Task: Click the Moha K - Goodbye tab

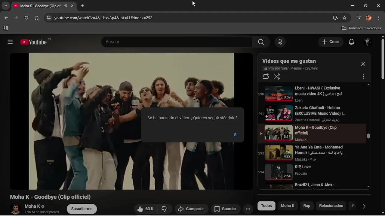Action: tap(44, 6)
